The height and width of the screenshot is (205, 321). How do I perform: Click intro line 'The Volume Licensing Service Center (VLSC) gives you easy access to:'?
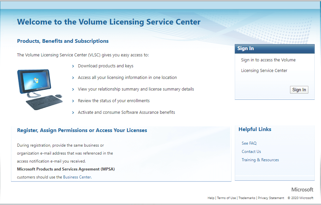pyautogui.click(x=83, y=55)
